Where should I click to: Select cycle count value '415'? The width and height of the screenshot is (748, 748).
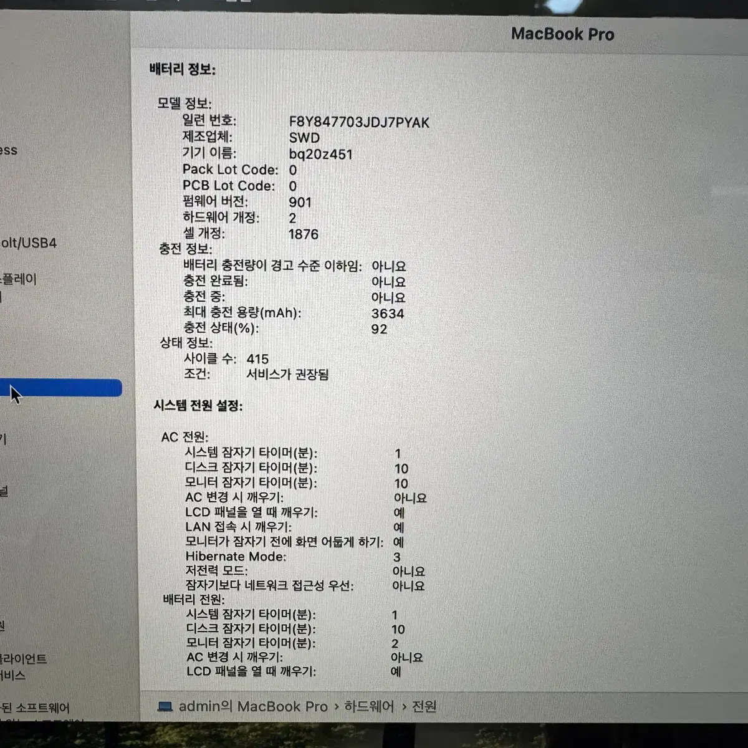click(x=257, y=359)
